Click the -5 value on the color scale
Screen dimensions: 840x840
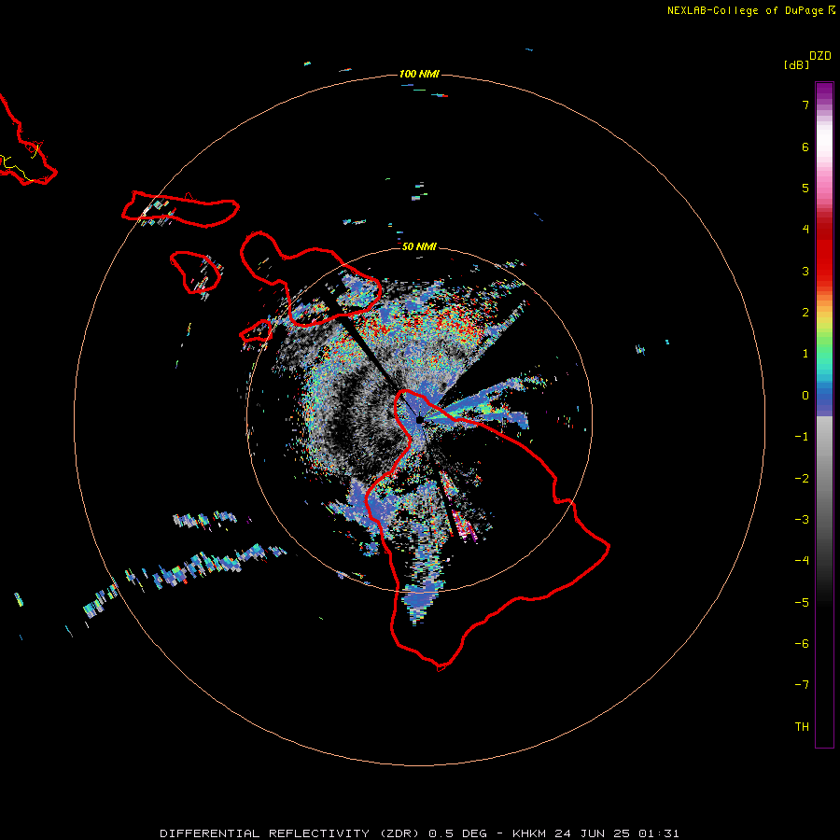(802, 602)
